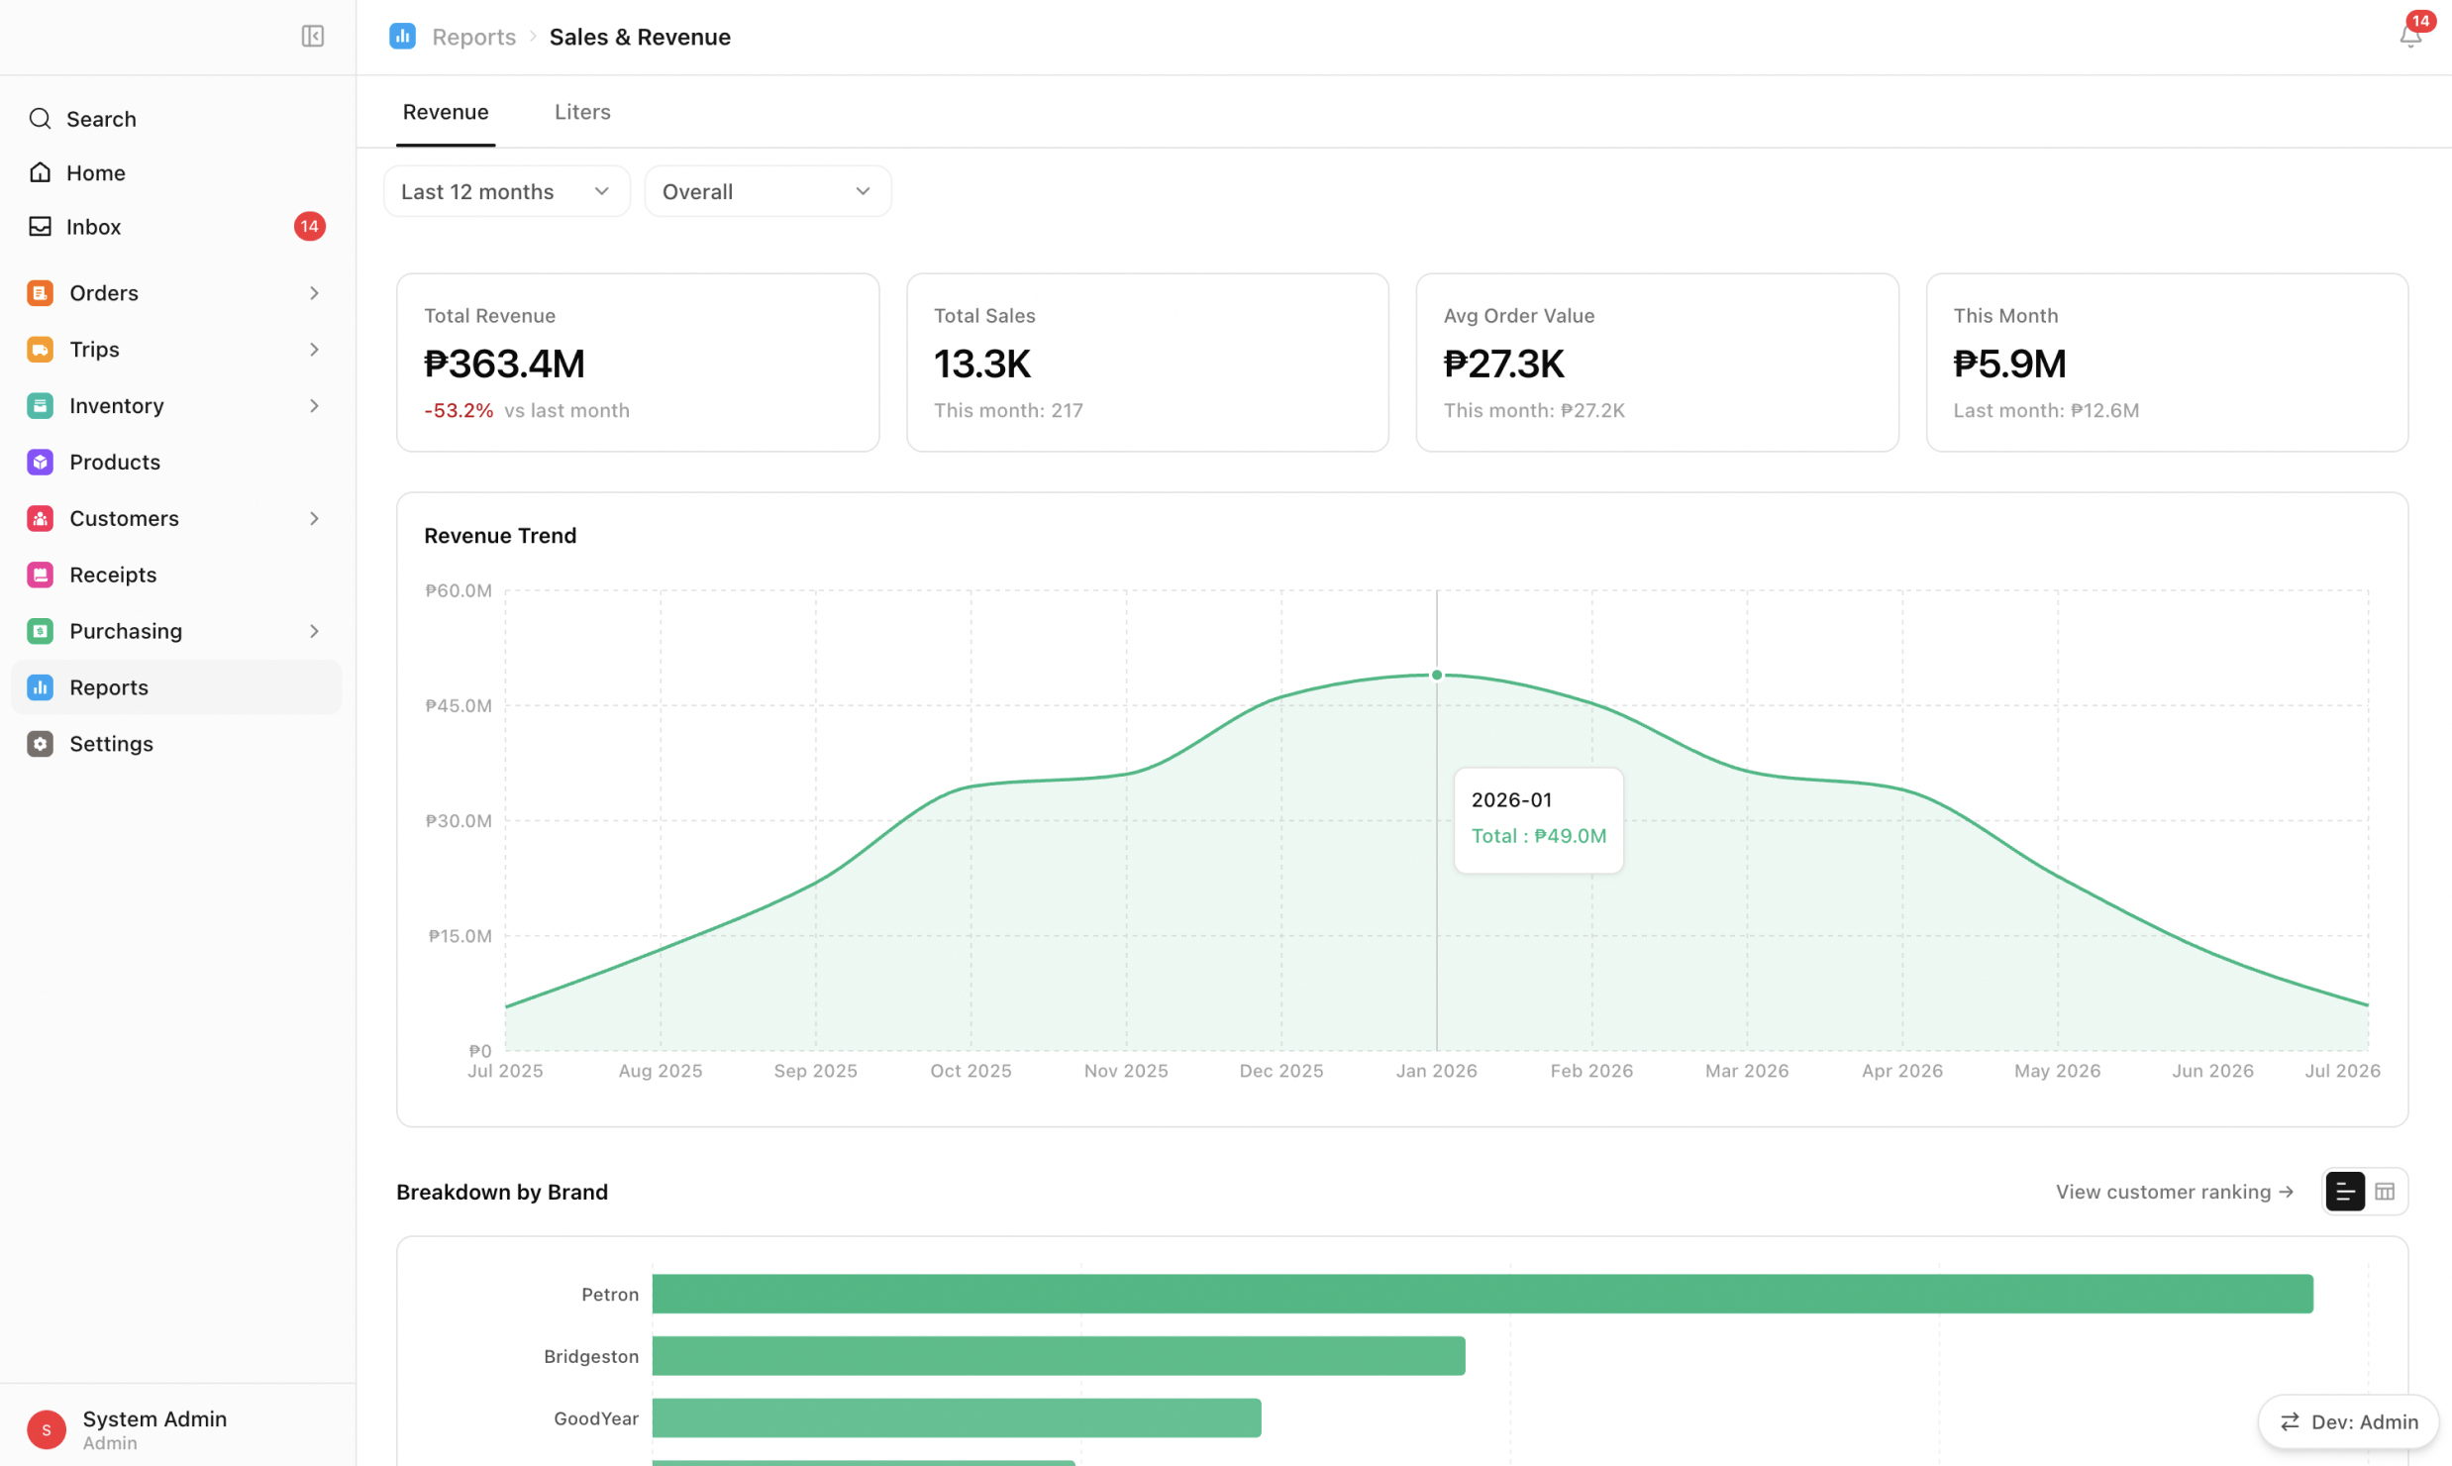Open the System Admin profile menu
The height and width of the screenshot is (1466, 2452).
click(175, 1429)
